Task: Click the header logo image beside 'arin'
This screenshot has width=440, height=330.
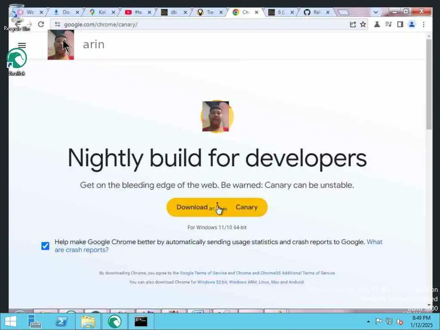Action: click(x=61, y=45)
